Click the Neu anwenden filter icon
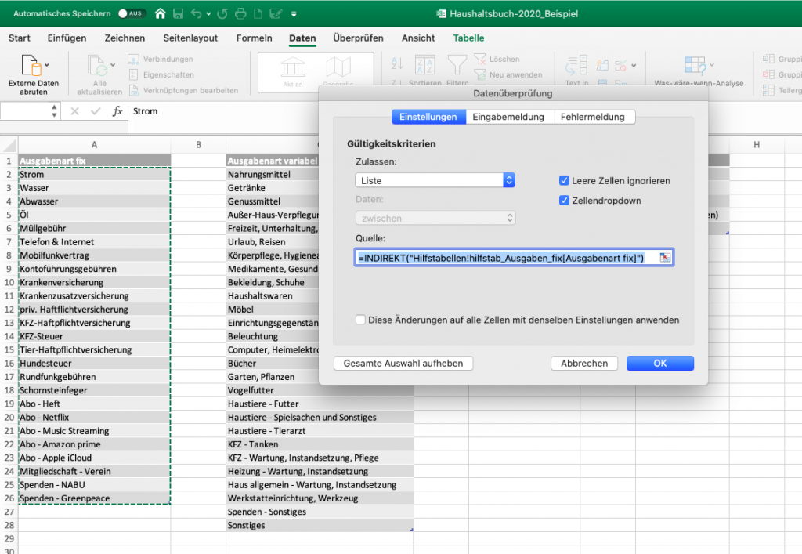Image resolution: width=802 pixels, height=554 pixels. pos(480,74)
